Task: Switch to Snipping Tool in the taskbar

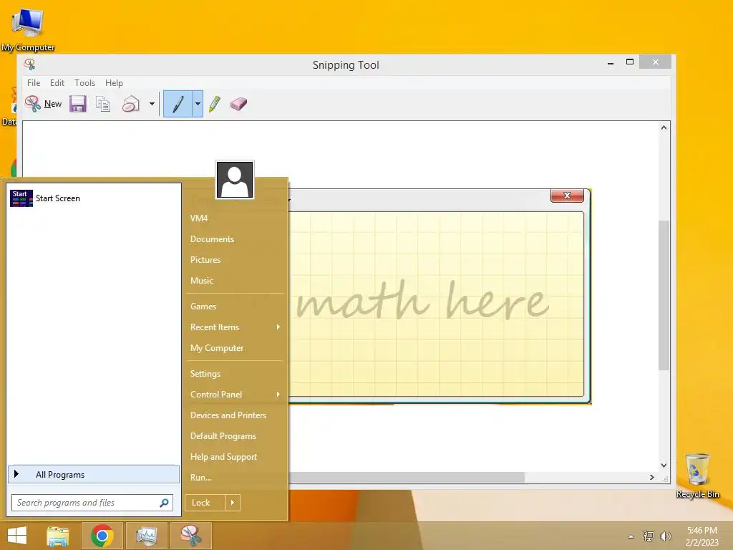Action: point(190,536)
